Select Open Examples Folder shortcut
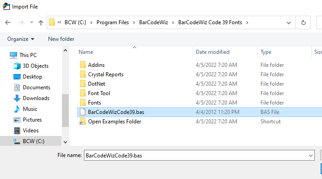 pyautogui.click(x=115, y=122)
